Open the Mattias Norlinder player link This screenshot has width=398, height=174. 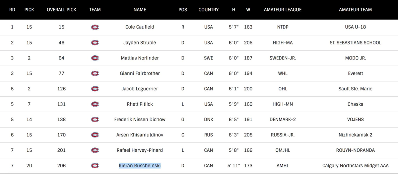click(x=140, y=58)
